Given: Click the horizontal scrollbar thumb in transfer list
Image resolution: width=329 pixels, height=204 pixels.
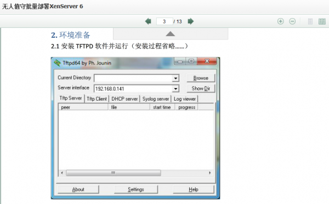Looking at the screenshot, I should 114,173.
